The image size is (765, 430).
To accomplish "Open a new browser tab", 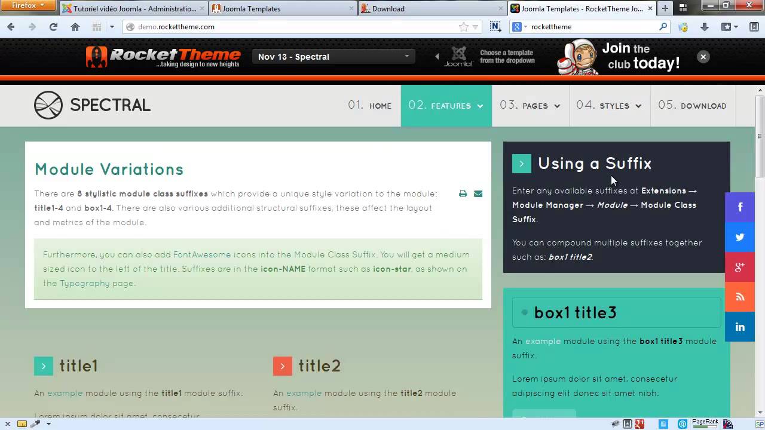I will [665, 8].
